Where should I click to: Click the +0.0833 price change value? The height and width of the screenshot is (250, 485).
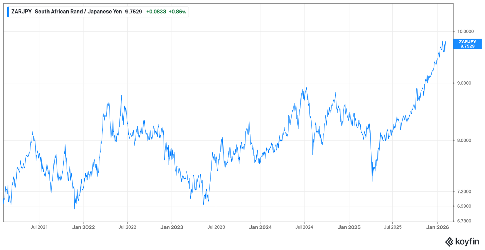(156, 12)
